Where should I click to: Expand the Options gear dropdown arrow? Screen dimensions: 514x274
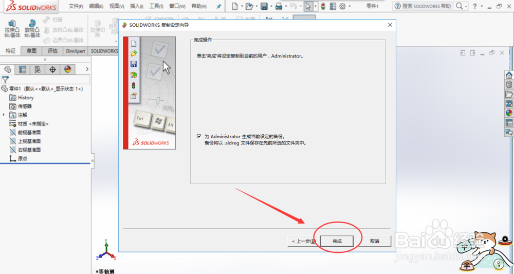(350, 6)
